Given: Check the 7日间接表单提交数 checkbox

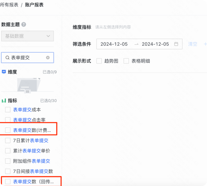Looking at the screenshot, I should coord(8,171).
